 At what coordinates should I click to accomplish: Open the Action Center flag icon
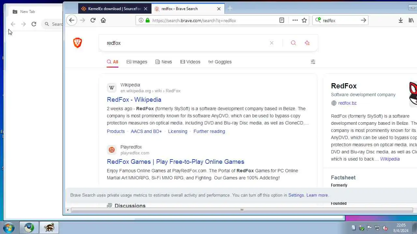pyautogui.click(x=369, y=228)
